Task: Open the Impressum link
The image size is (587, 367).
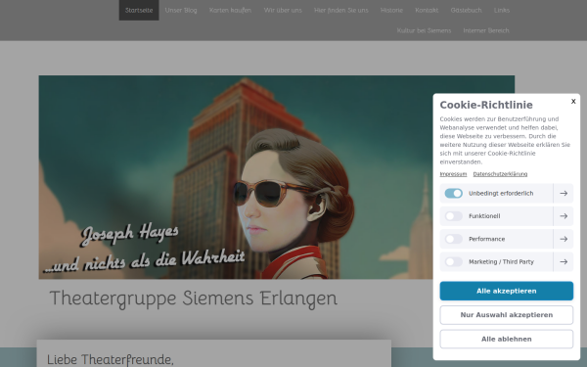Action: pos(453,174)
